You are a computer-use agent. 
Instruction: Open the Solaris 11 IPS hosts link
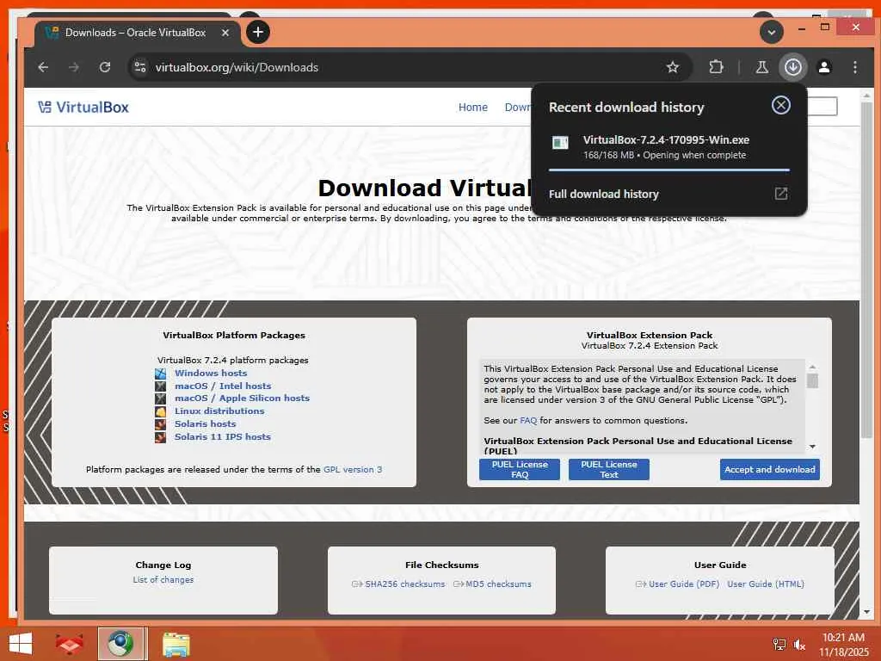(223, 436)
